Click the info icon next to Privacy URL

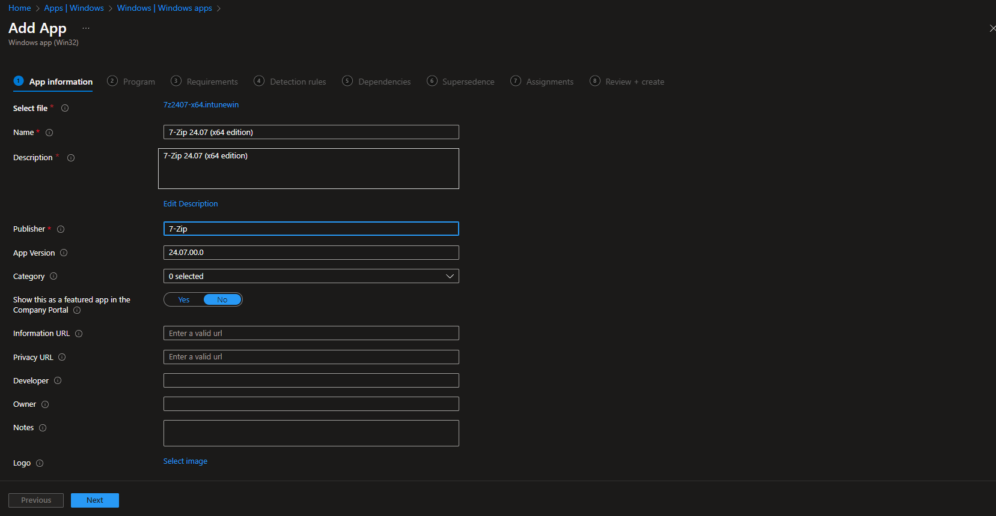[62, 357]
